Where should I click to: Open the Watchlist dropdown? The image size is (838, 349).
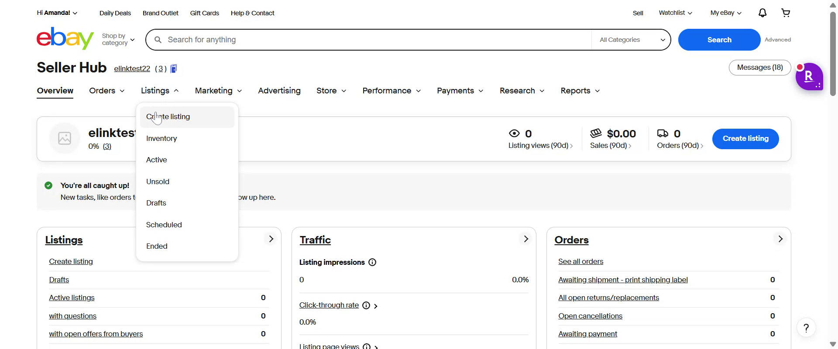676,13
